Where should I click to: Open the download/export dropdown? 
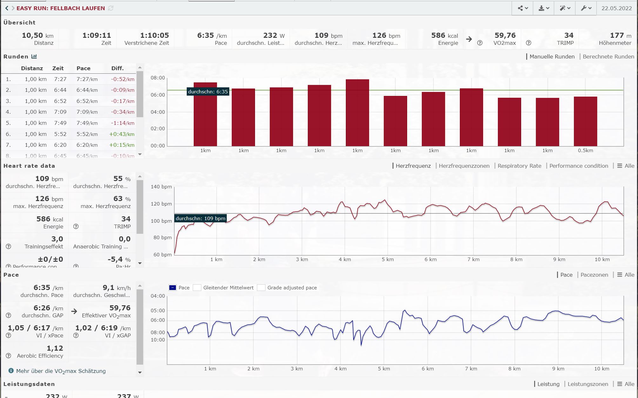pos(544,8)
